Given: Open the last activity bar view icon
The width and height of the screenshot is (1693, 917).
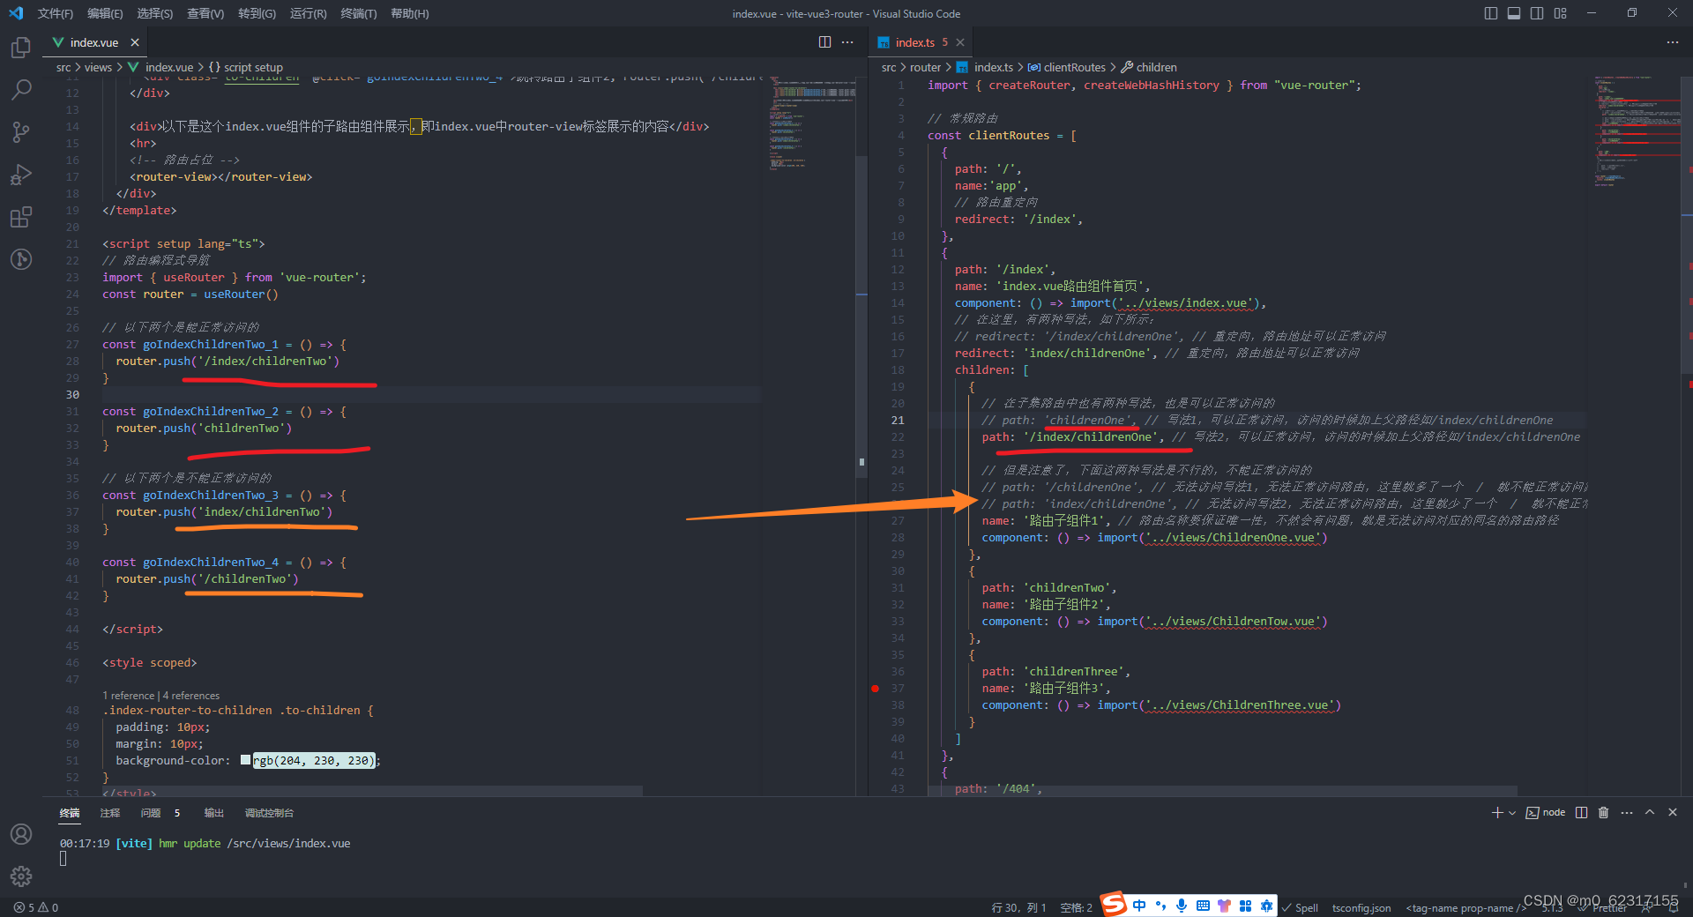Looking at the screenshot, I should click(21, 259).
